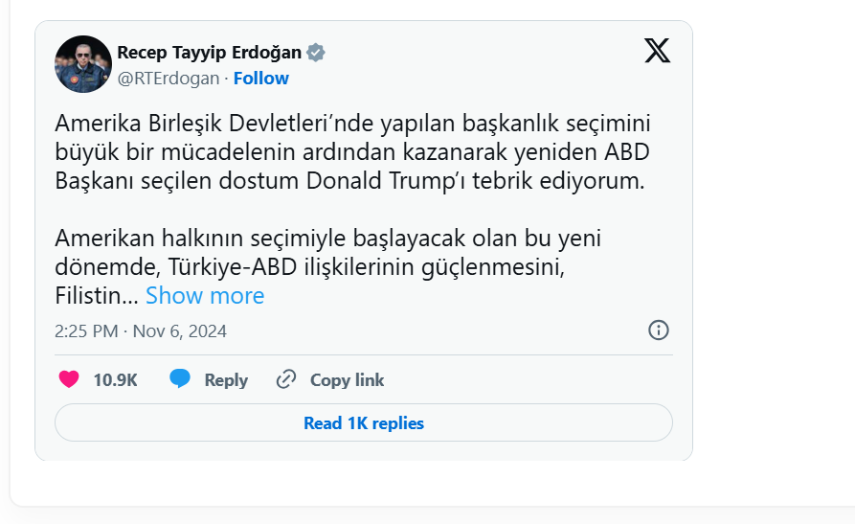Open Erdoğan's profile picture

pos(83,64)
